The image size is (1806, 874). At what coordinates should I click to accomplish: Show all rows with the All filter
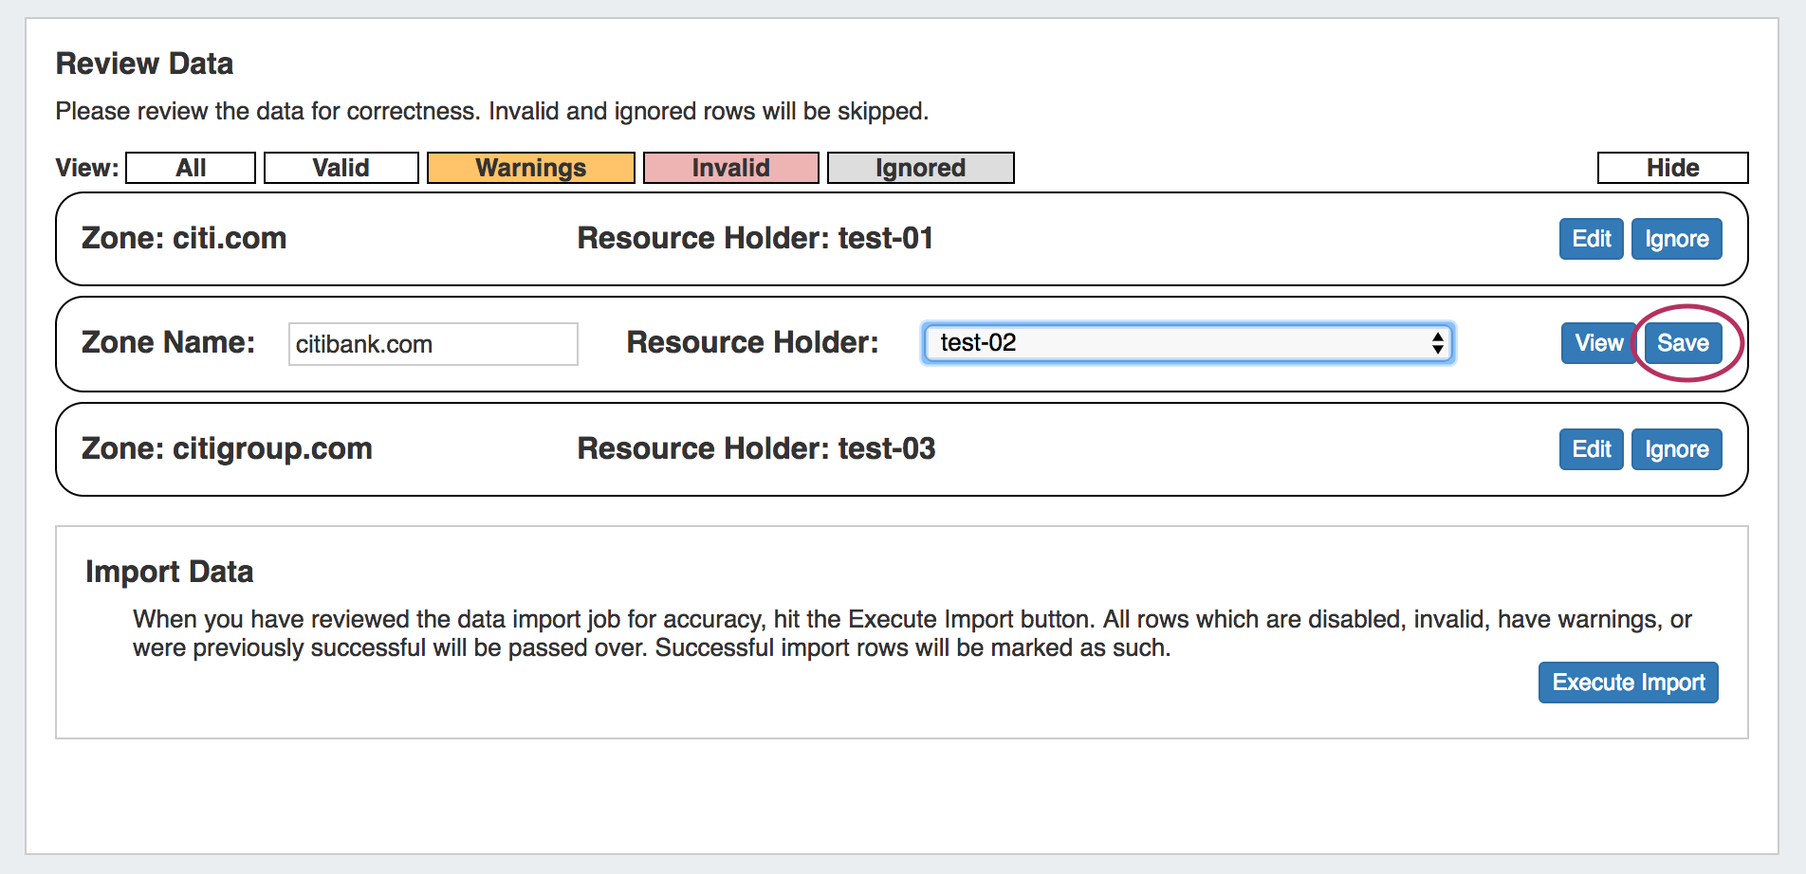191,168
